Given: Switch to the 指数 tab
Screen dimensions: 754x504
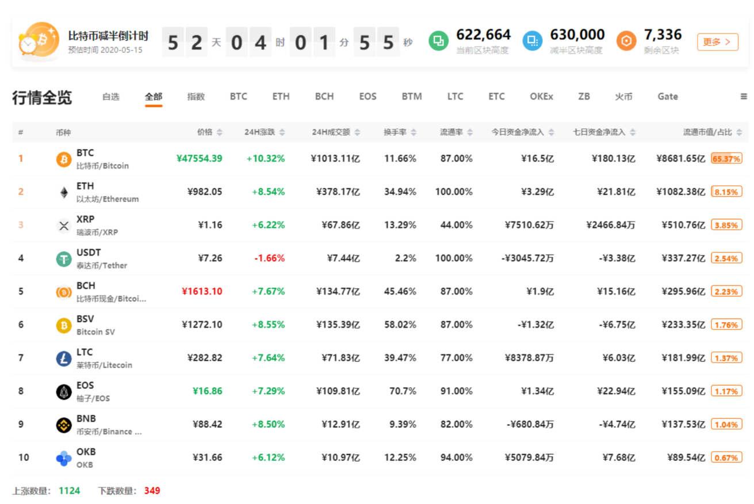Looking at the screenshot, I should (x=196, y=97).
